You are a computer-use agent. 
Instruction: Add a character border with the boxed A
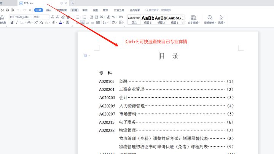[x=67, y=22]
